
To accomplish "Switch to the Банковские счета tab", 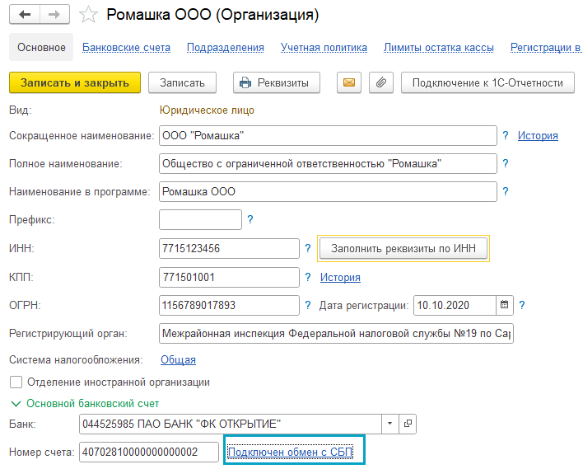I will tap(126, 48).
